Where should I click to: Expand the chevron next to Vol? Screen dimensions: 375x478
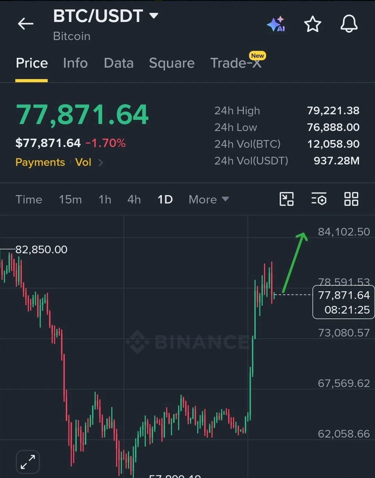(x=100, y=163)
